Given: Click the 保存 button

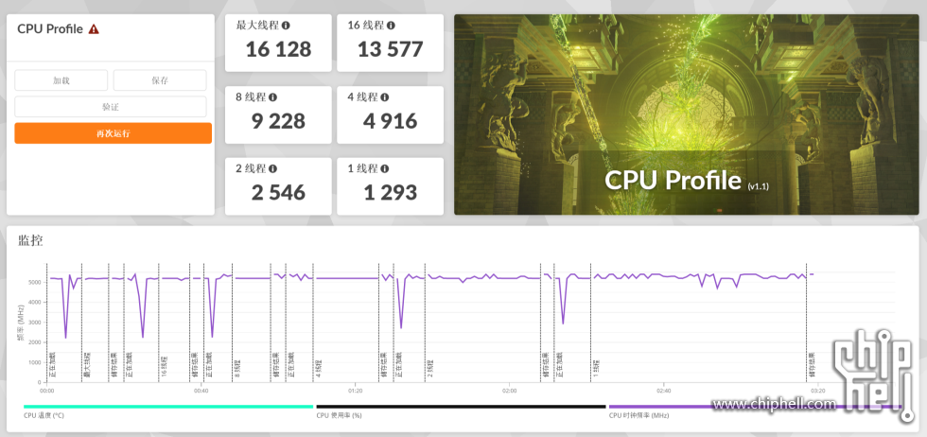Looking at the screenshot, I should click(160, 80).
